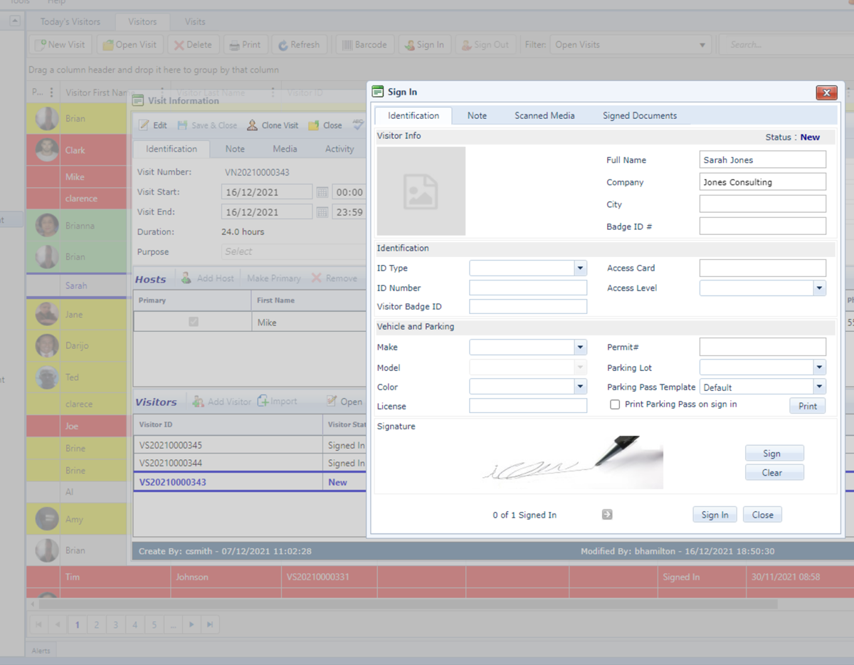This screenshot has height=665, width=854.
Task: Open the P... column header menu
Action: [51, 93]
